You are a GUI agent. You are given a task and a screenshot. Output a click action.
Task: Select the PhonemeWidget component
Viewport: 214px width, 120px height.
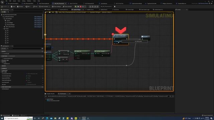pyautogui.click(x=10, y=25)
